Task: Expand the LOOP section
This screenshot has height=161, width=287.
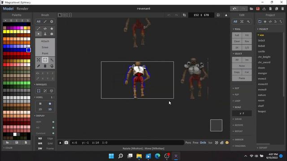Action: [236, 101]
